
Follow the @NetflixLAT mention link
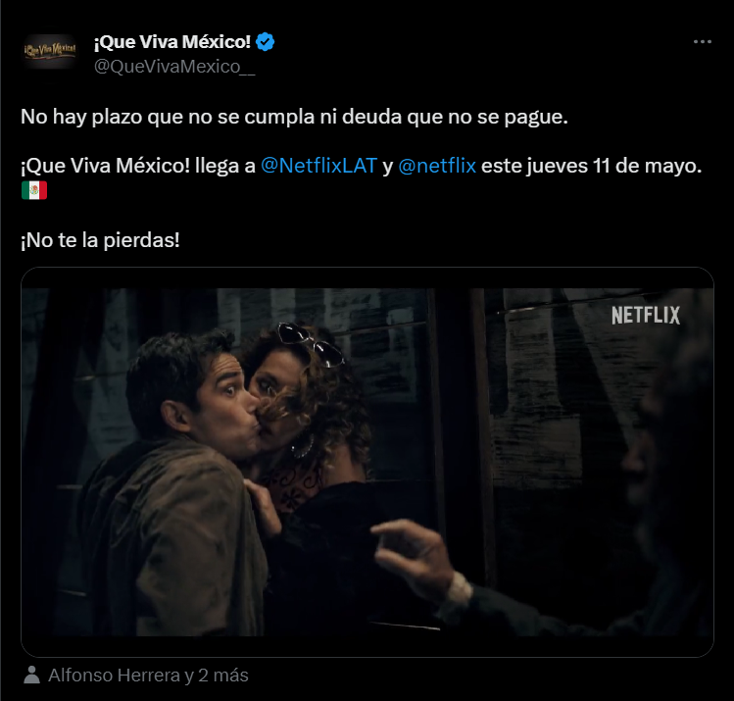click(x=318, y=166)
